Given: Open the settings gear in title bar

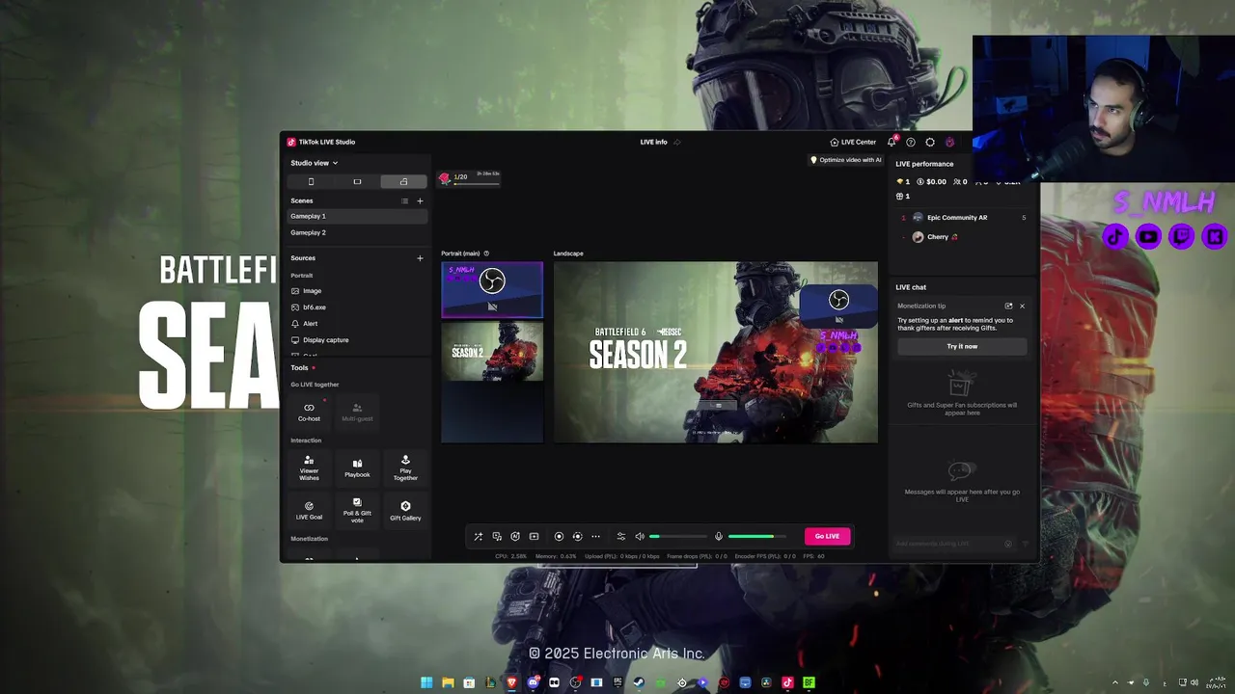Looking at the screenshot, I should pos(930,142).
